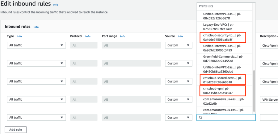Select the com.amazonaws prefix list pl-02cd2c6b
278x134 pixels.
tap(225, 101)
